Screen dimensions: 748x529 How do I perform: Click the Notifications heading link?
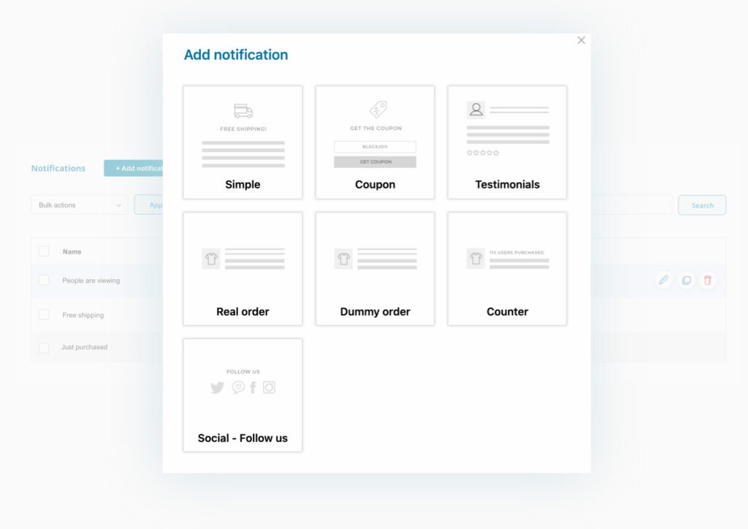58,168
